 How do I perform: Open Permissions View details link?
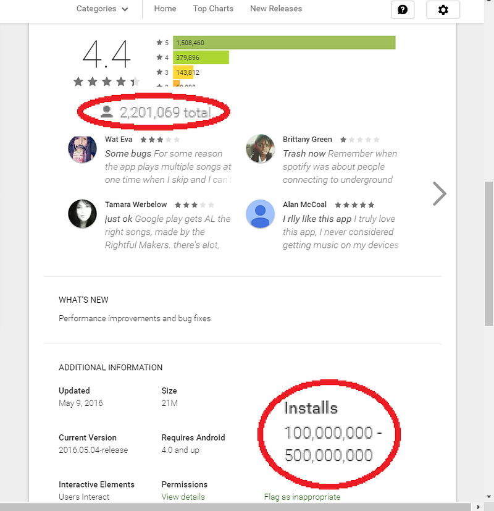[x=183, y=497]
